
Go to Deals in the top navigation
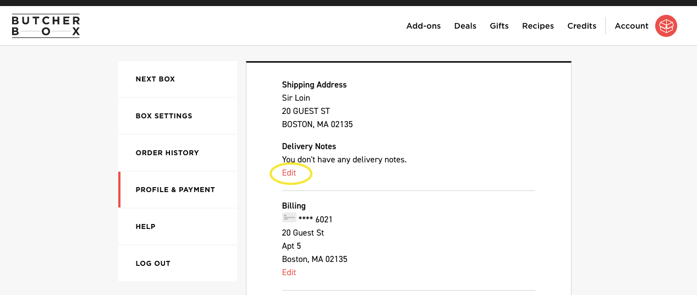point(465,26)
